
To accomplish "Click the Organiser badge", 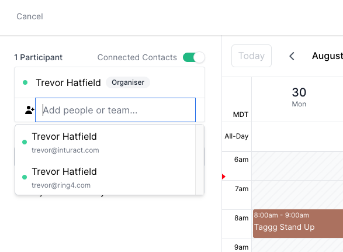I will 128,82.
